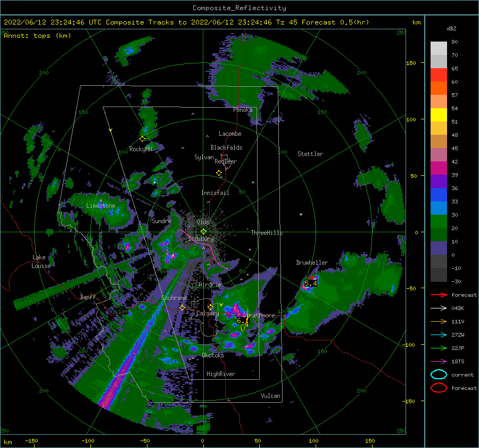Click the Banff town label

click(88, 297)
